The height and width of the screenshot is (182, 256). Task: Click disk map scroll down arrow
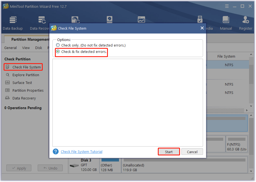251,171
